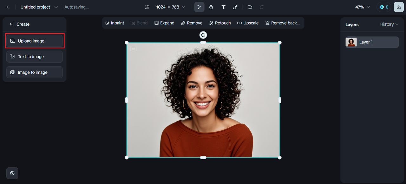
Task: Click the Remove eraser tool
Action: coord(192,23)
